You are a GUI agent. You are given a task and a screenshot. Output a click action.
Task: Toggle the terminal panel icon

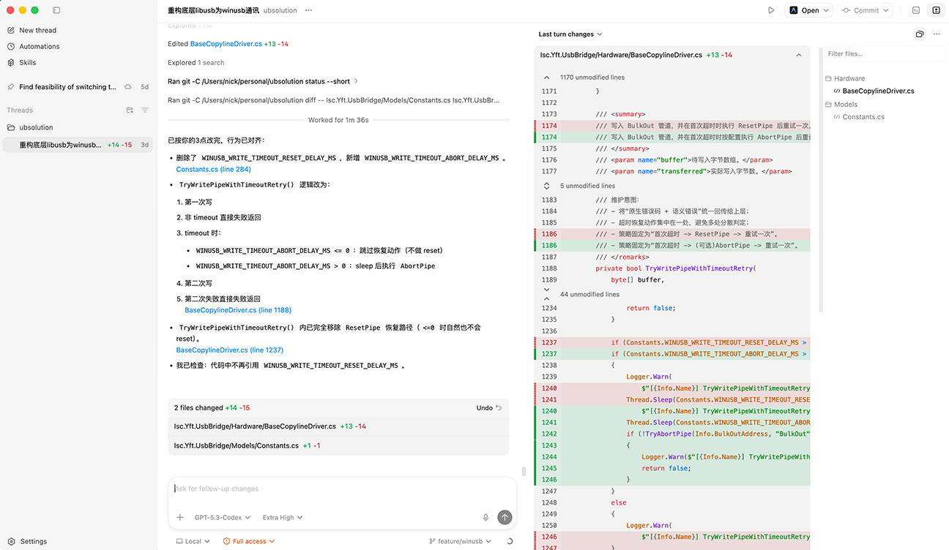(916, 10)
